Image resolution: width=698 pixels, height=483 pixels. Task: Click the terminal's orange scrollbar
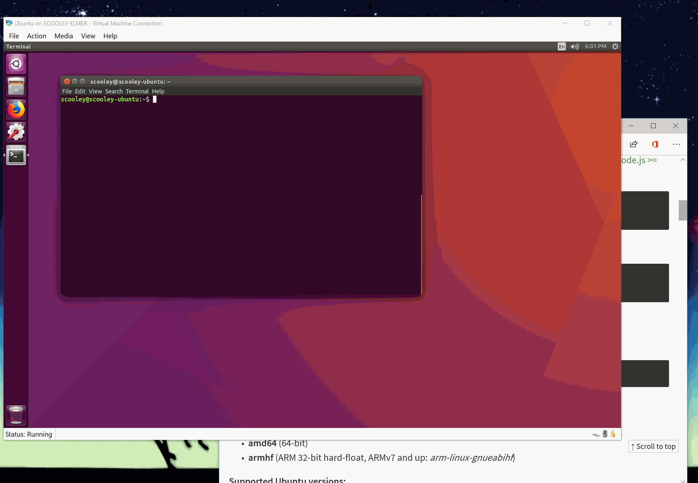421,244
